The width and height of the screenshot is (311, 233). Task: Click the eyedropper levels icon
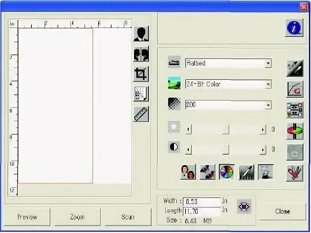pos(295,68)
